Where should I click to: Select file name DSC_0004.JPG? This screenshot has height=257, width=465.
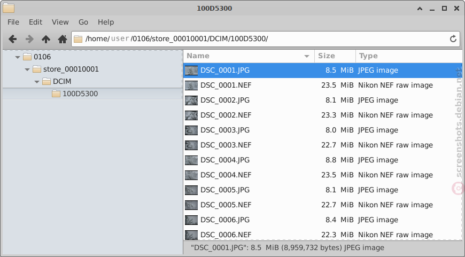point(225,160)
